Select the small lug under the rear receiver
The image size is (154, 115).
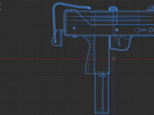(x=75, y=37)
